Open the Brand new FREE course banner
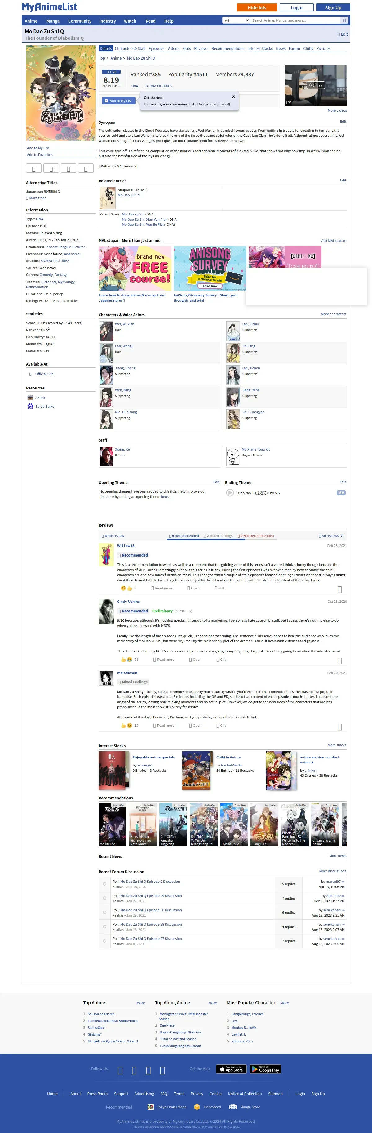This screenshot has height=1133, width=372. click(135, 268)
